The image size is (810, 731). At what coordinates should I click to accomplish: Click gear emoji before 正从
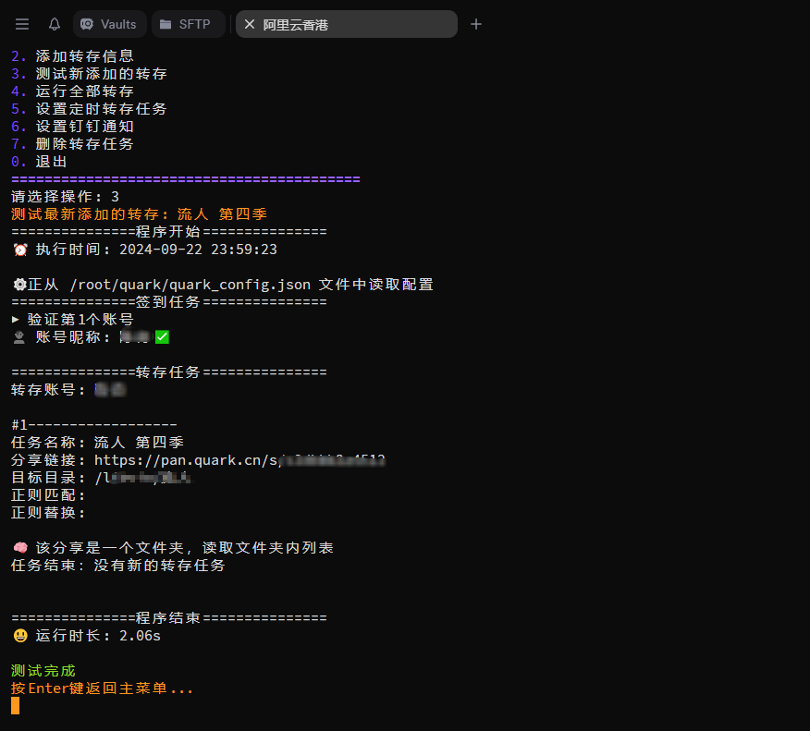pyautogui.click(x=19, y=285)
